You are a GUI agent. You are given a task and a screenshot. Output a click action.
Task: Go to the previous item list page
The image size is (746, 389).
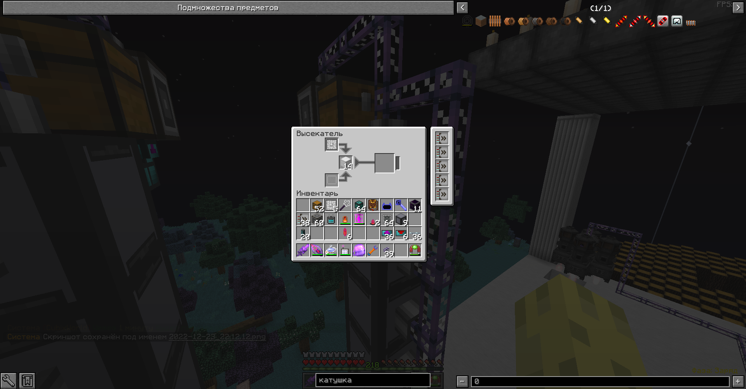pos(462,7)
